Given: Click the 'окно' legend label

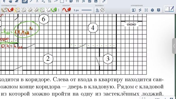Looking at the screenshot, I should pyautogui.click(x=131, y=24).
